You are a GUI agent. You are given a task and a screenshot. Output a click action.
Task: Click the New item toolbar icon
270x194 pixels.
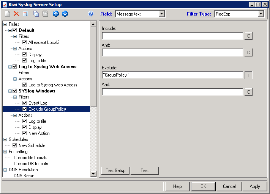click(x=7, y=14)
